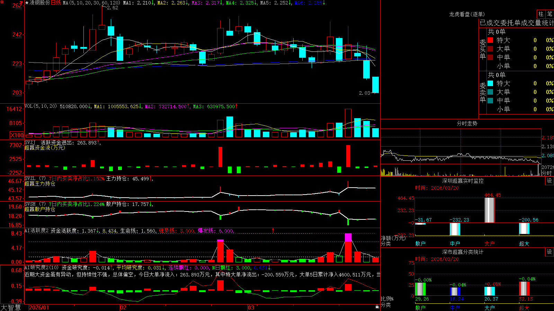Click the 爆发线: 6.000 label
554x311 pixels.
215,231
